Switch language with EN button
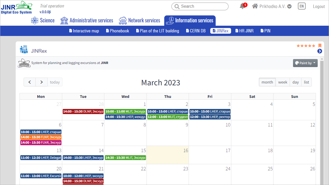This screenshot has width=329, height=185. tap(301, 6)
